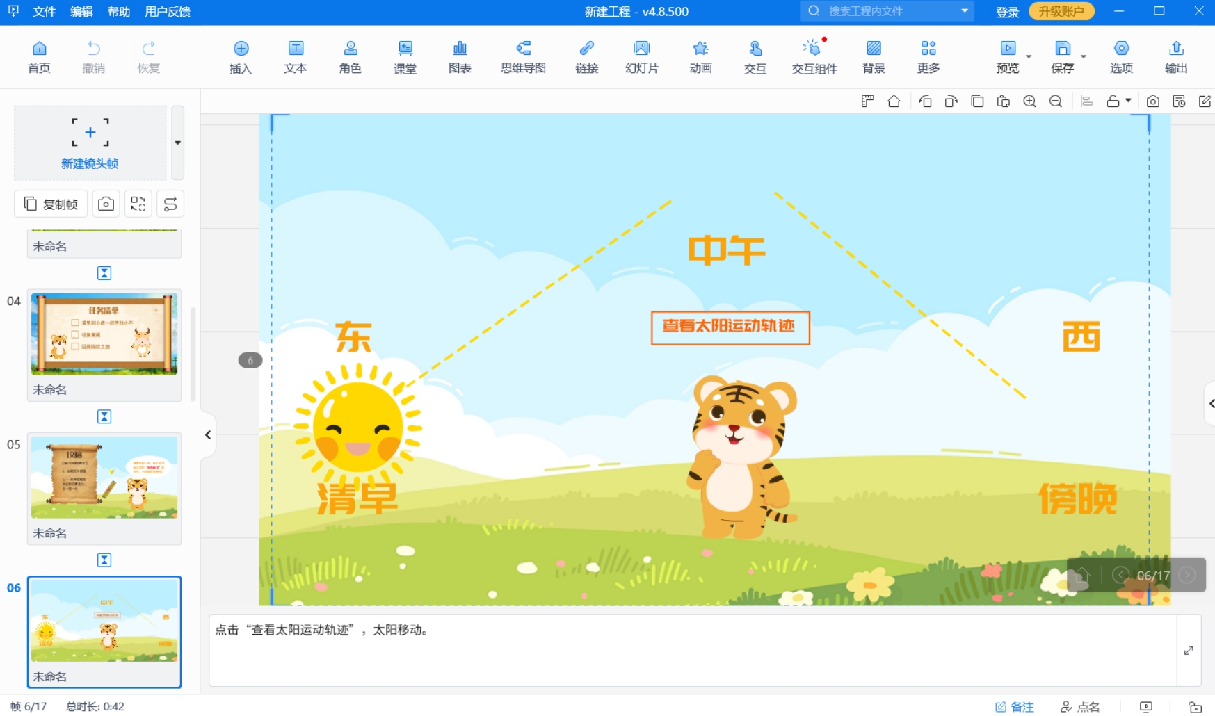Viewport: 1215px width, 716px height.
Task: Open the 文件 menu
Action: coord(44,11)
